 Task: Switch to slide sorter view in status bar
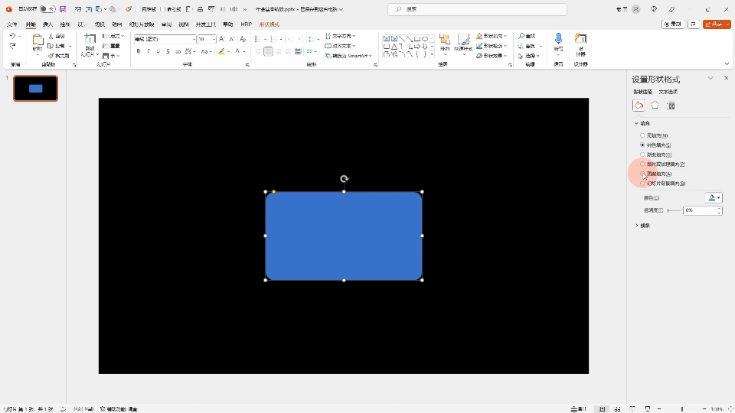coord(617,408)
